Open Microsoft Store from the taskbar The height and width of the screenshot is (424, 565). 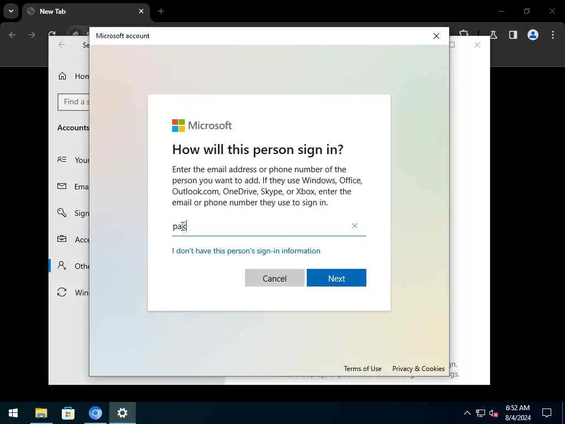pos(68,413)
